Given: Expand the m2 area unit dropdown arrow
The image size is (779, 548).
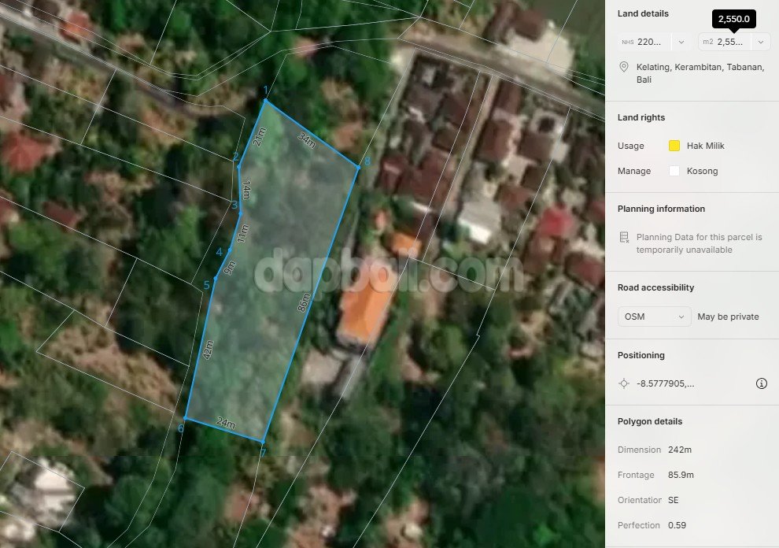Looking at the screenshot, I should (760, 42).
